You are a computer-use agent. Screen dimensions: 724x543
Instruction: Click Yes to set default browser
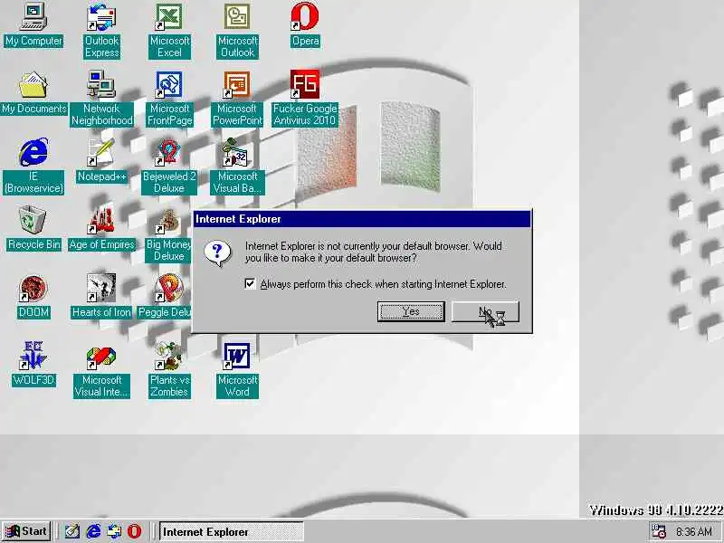411,311
